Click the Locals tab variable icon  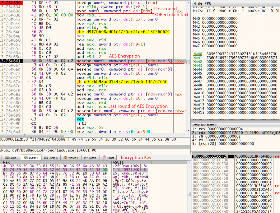pos(86,158)
